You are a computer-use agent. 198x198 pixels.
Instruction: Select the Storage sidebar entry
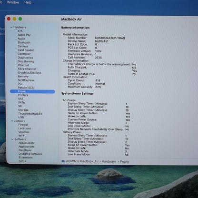point(23,110)
